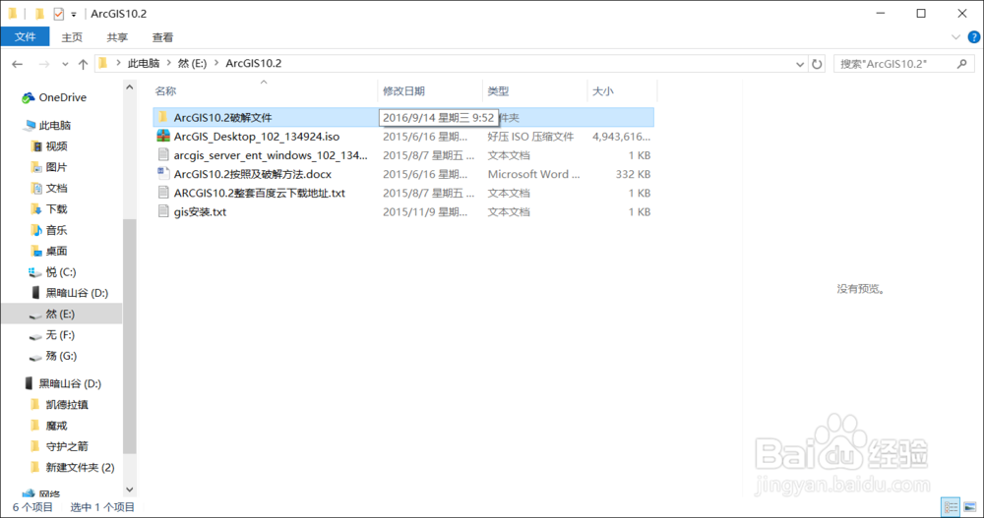Viewport: 984px width, 518px height.
Task: Select drive 然 (E:) in navigation pane
Action: click(x=60, y=314)
